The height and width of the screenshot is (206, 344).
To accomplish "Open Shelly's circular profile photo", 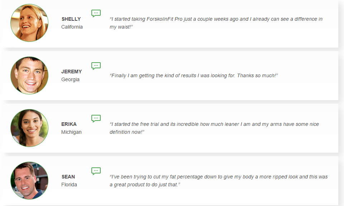I will tap(29, 23).
